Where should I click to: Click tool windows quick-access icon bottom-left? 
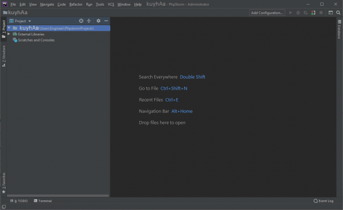4,207
